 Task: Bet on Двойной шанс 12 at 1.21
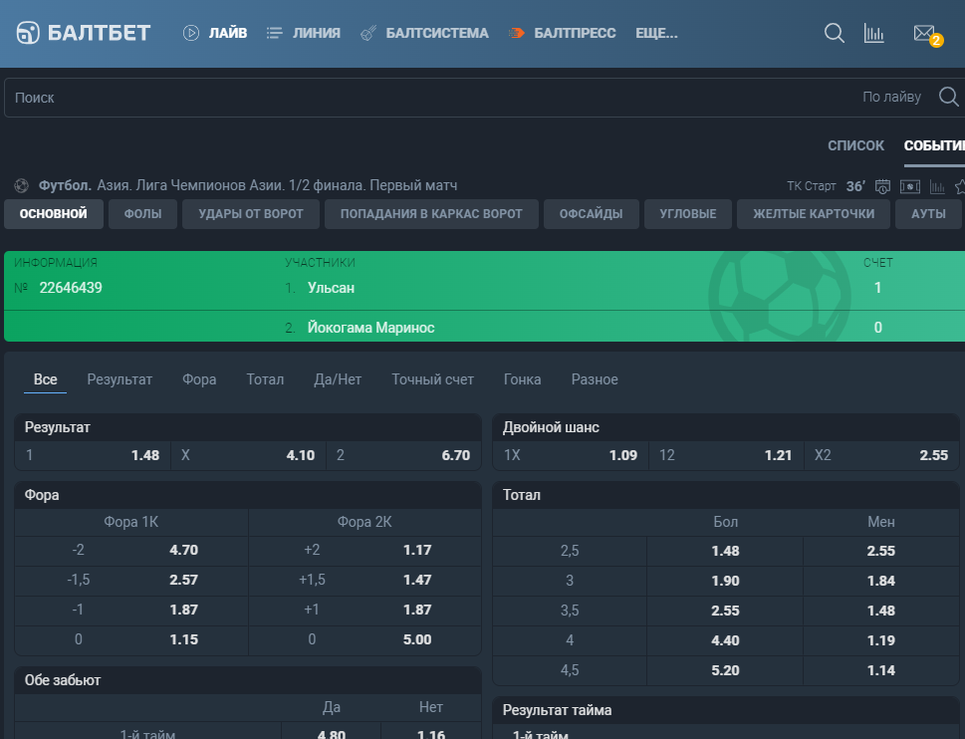pyautogui.click(x=726, y=455)
